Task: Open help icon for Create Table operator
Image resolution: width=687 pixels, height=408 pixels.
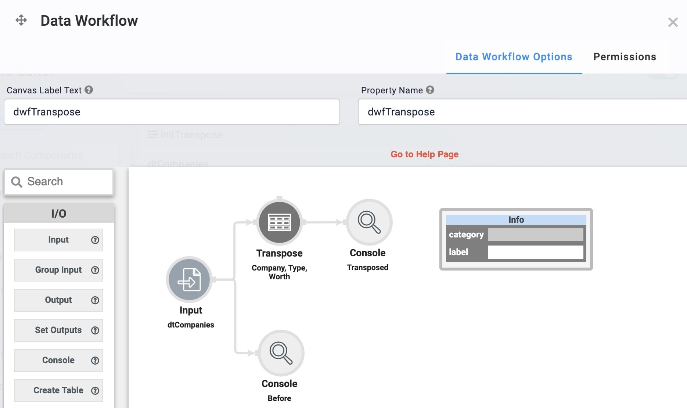Action: (x=95, y=391)
